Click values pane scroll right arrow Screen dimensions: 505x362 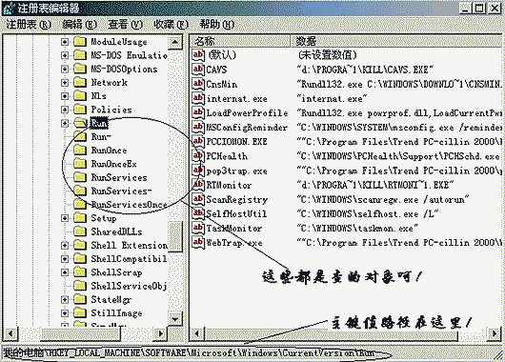495,333
